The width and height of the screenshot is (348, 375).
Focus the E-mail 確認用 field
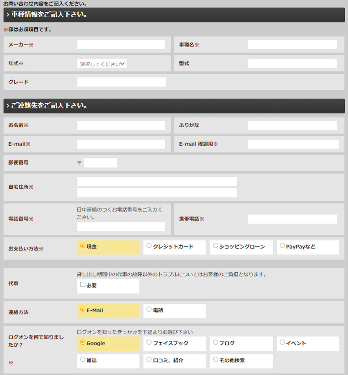[293, 144]
